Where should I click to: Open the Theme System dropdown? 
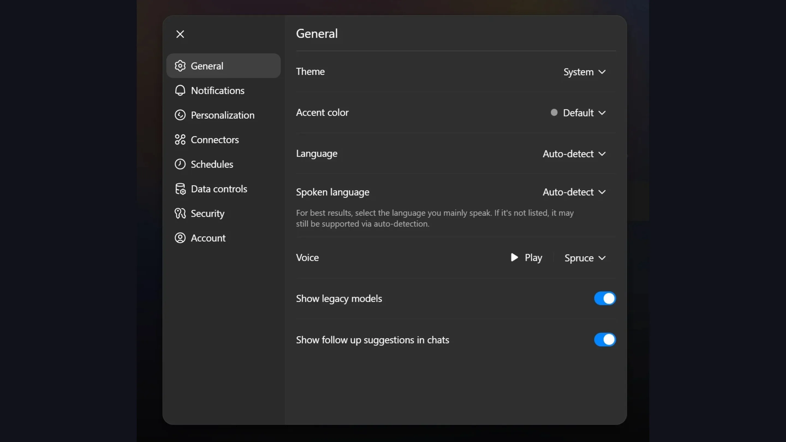point(584,72)
